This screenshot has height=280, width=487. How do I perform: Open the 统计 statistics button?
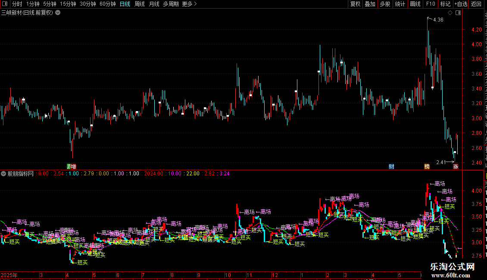click(x=400, y=4)
